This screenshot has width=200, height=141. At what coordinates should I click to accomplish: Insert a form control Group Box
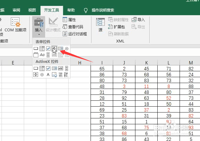pos(36,55)
